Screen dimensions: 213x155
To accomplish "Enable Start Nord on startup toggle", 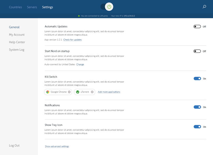I will 197,51.
